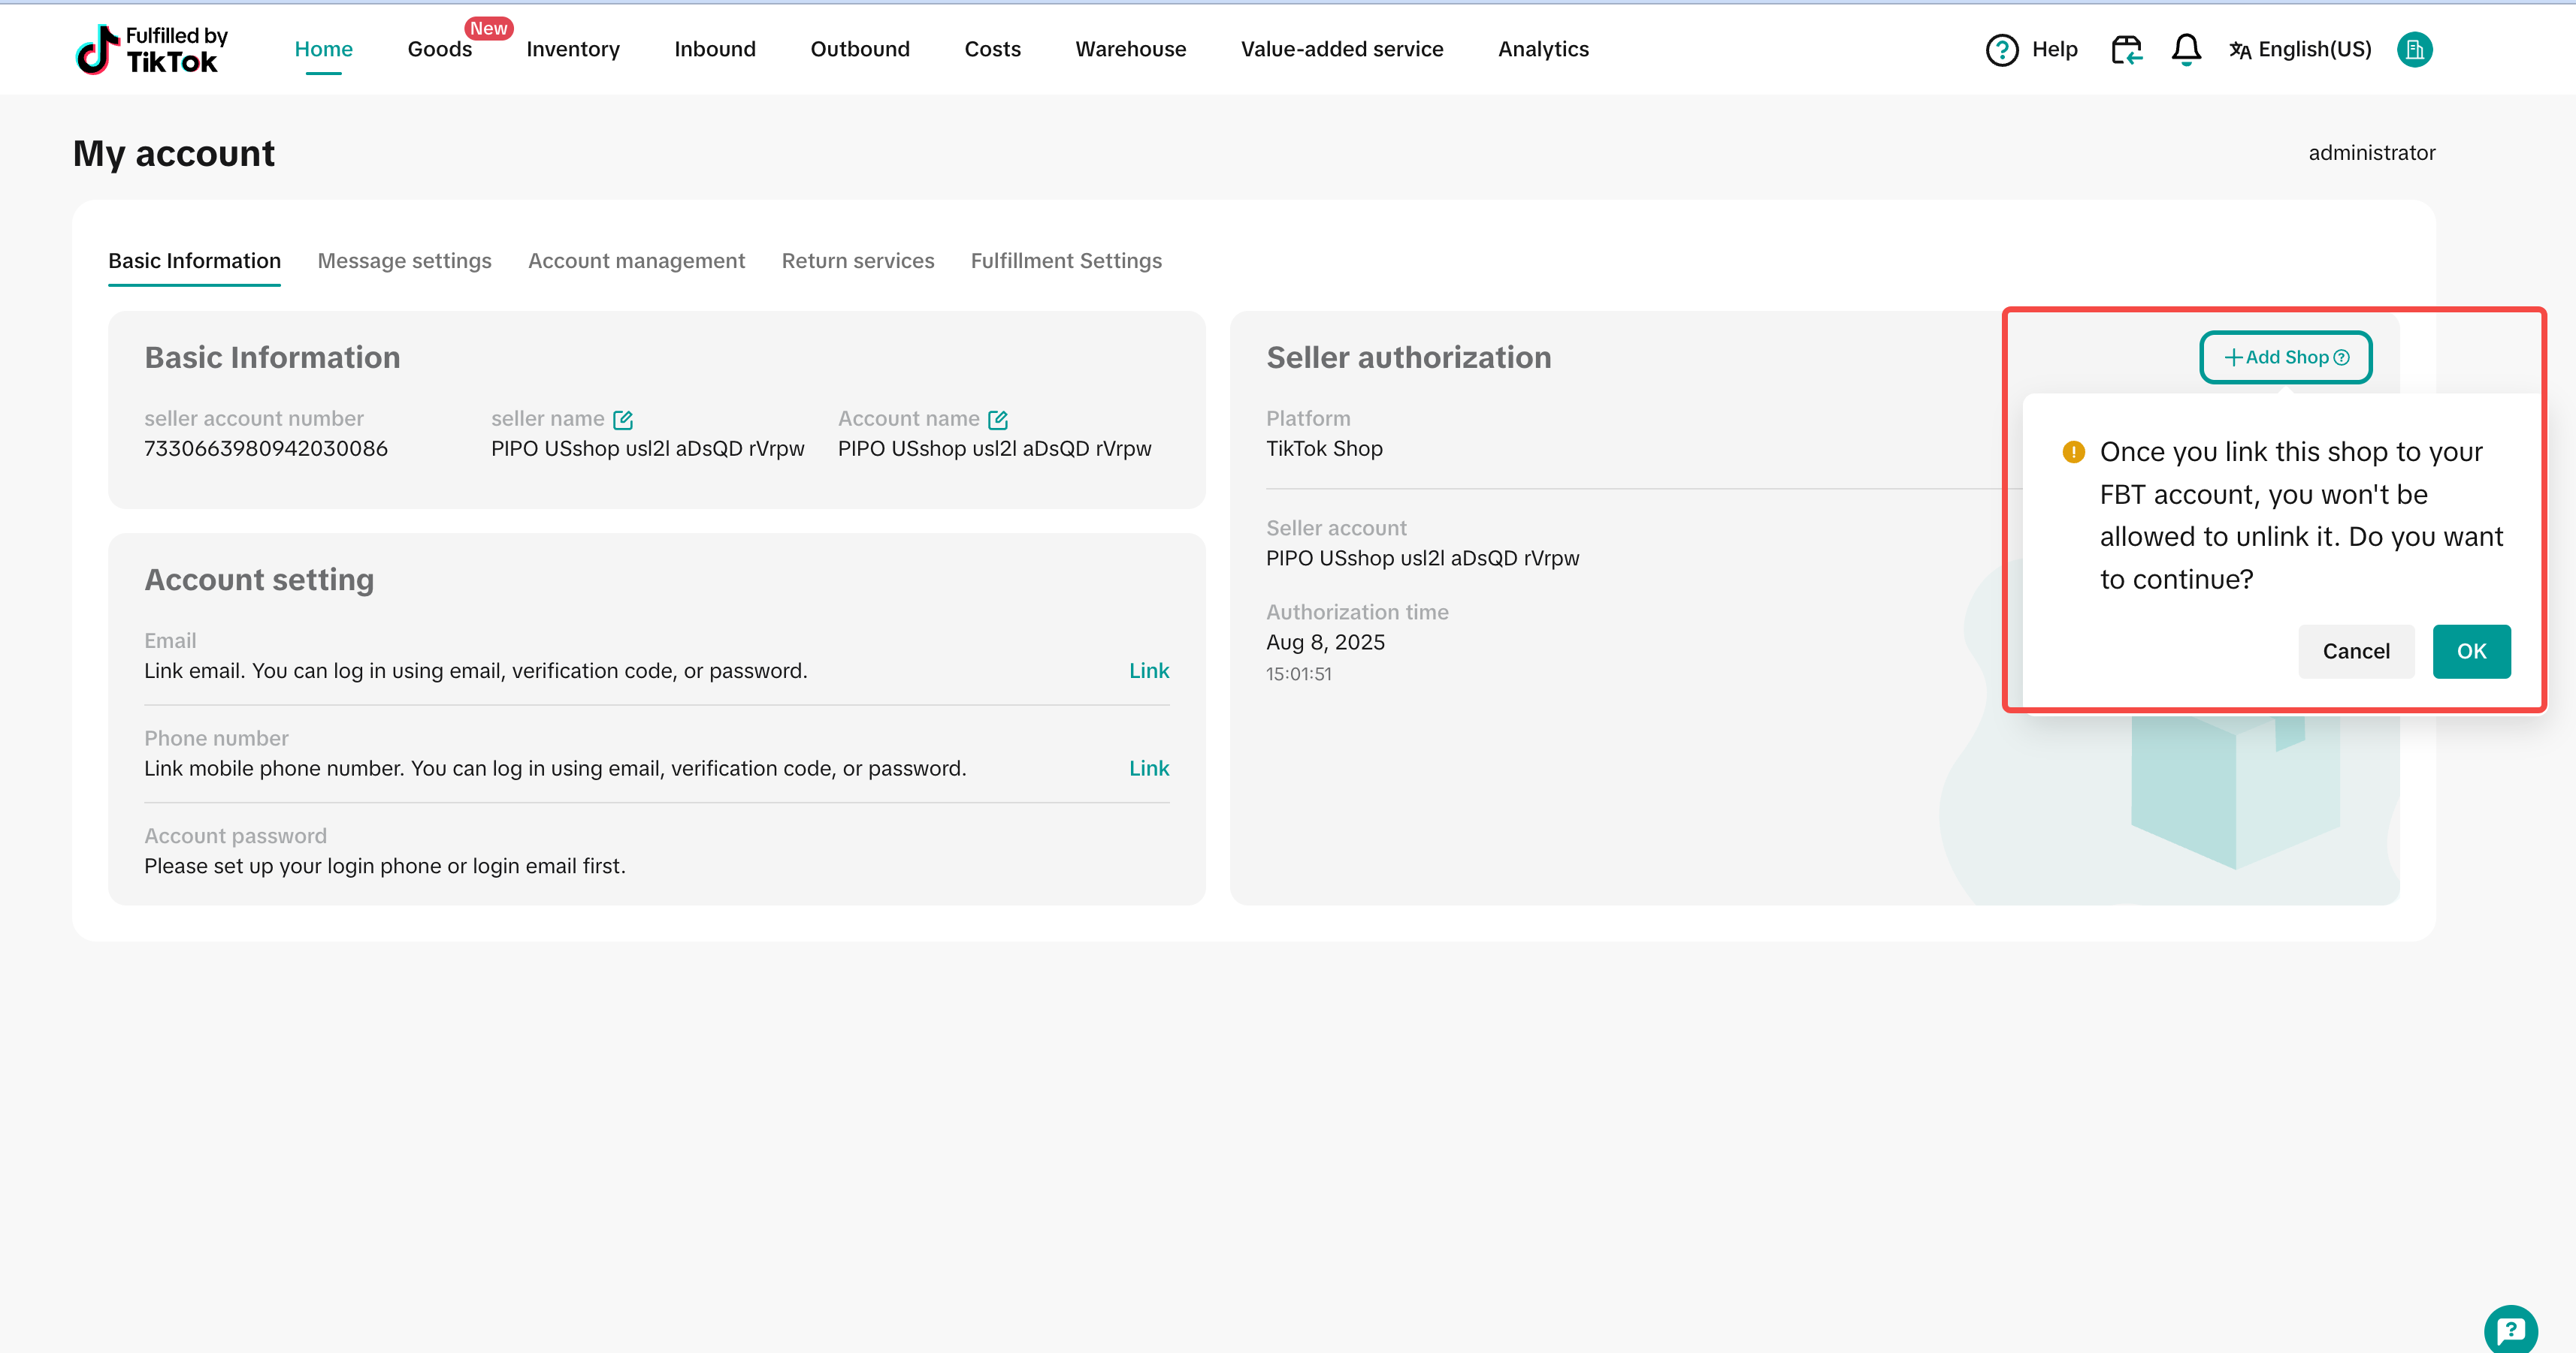Switch to Message settings tab
This screenshot has height=1353, width=2576.
[404, 261]
